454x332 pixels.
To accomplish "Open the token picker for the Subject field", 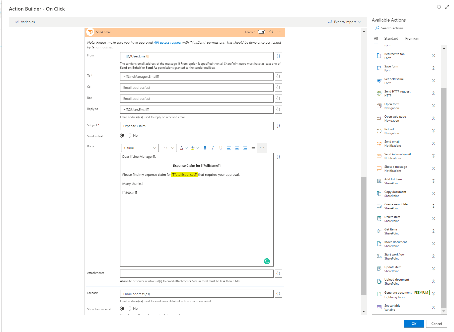I will pyautogui.click(x=278, y=126).
